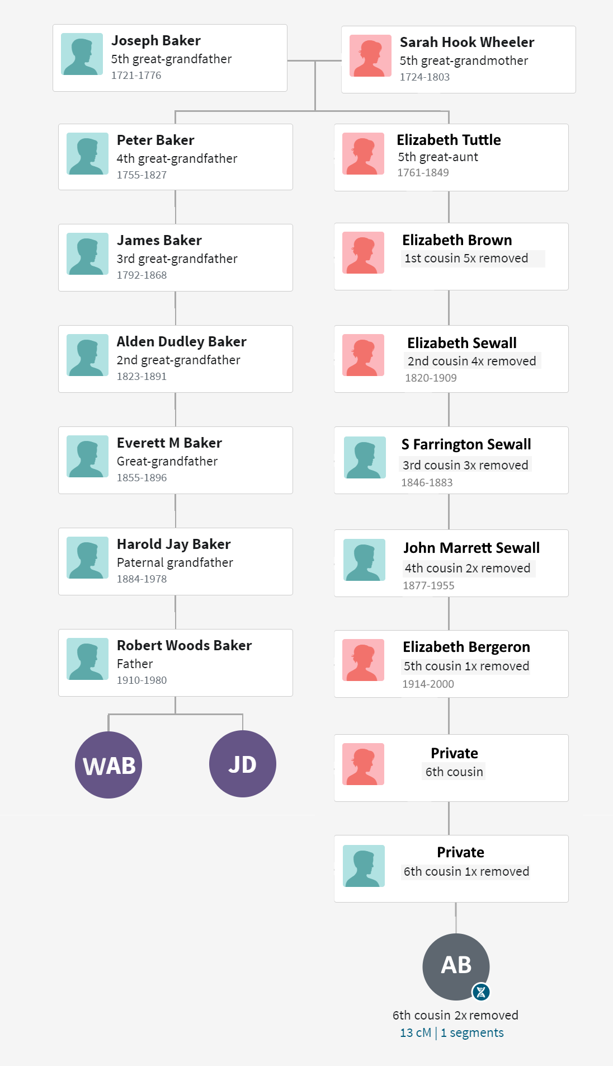This screenshot has width=613, height=1066.
Task: Select the Alden Dudley Baker card
Action: (176, 359)
